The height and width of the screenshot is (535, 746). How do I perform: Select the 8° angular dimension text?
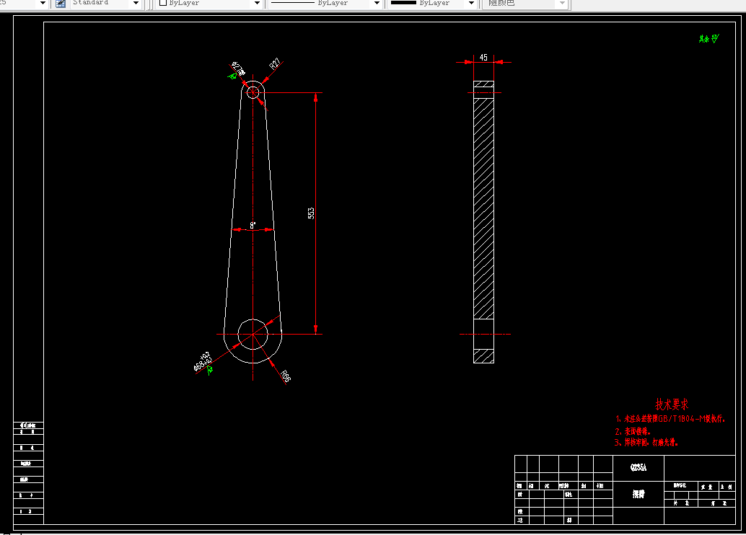253,226
